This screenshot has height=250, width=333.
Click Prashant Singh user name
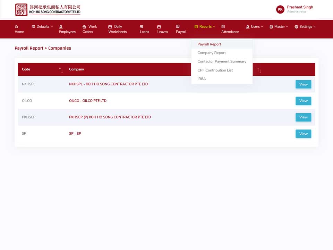pyautogui.click(x=300, y=7)
